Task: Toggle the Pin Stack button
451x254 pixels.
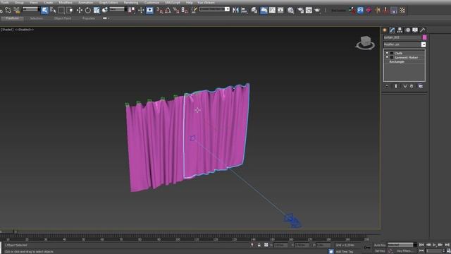Action: [x=387, y=86]
